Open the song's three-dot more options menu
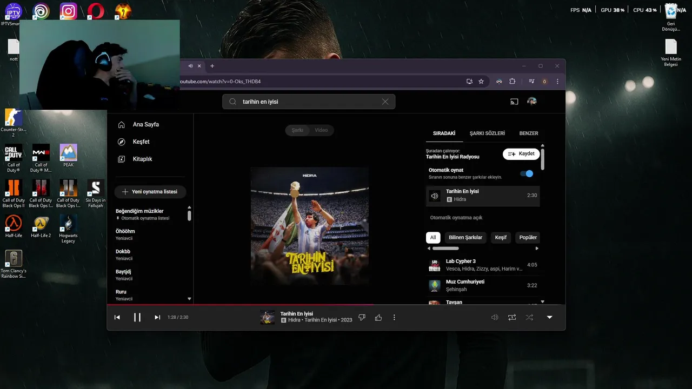This screenshot has height=389, width=692. (394, 318)
